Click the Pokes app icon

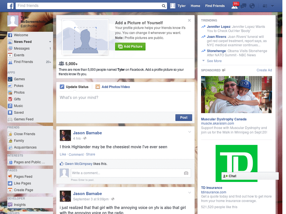coord(10,86)
